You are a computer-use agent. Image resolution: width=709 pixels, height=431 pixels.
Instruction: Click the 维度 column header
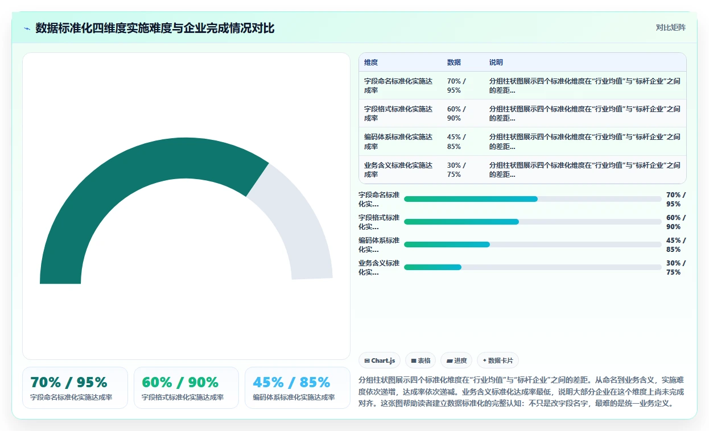tap(371, 63)
